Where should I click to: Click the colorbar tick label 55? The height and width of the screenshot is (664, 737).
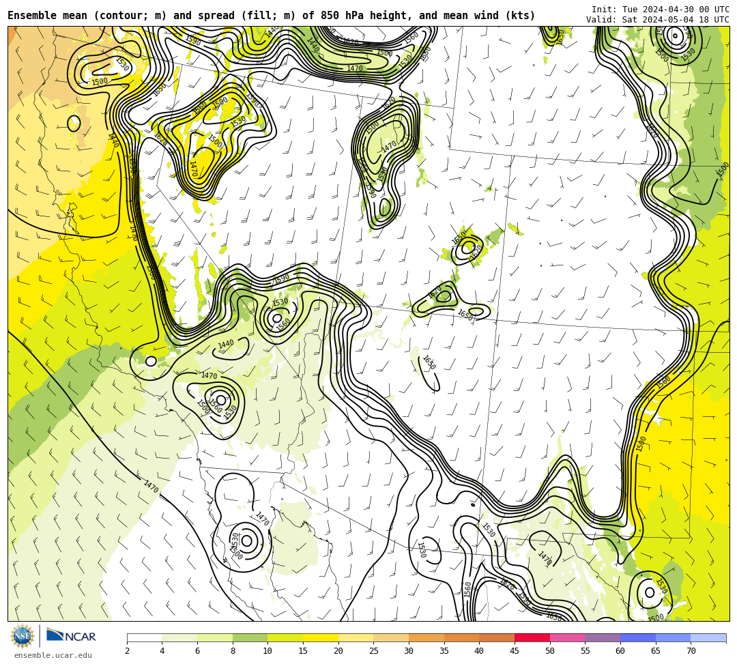click(586, 651)
